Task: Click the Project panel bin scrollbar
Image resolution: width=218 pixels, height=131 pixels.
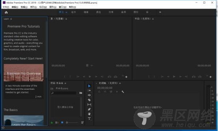Action: coord(81,107)
